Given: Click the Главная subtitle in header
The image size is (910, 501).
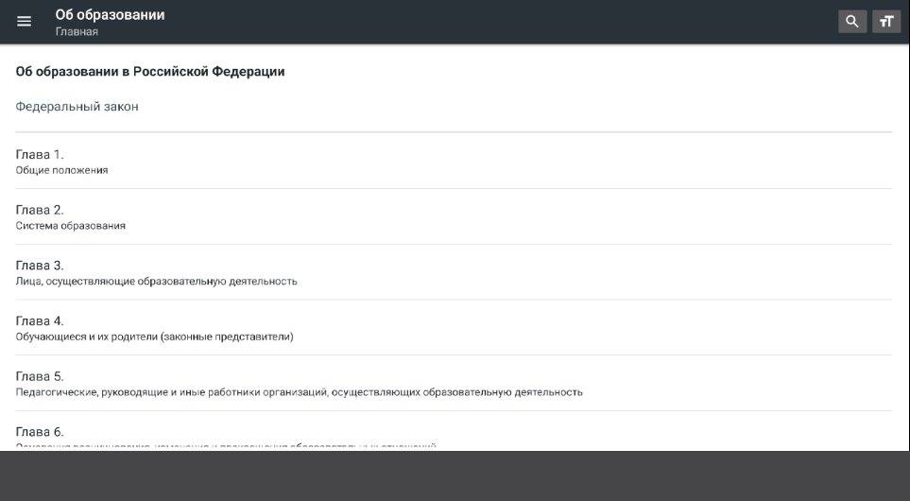Looking at the screenshot, I should pos(77,32).
